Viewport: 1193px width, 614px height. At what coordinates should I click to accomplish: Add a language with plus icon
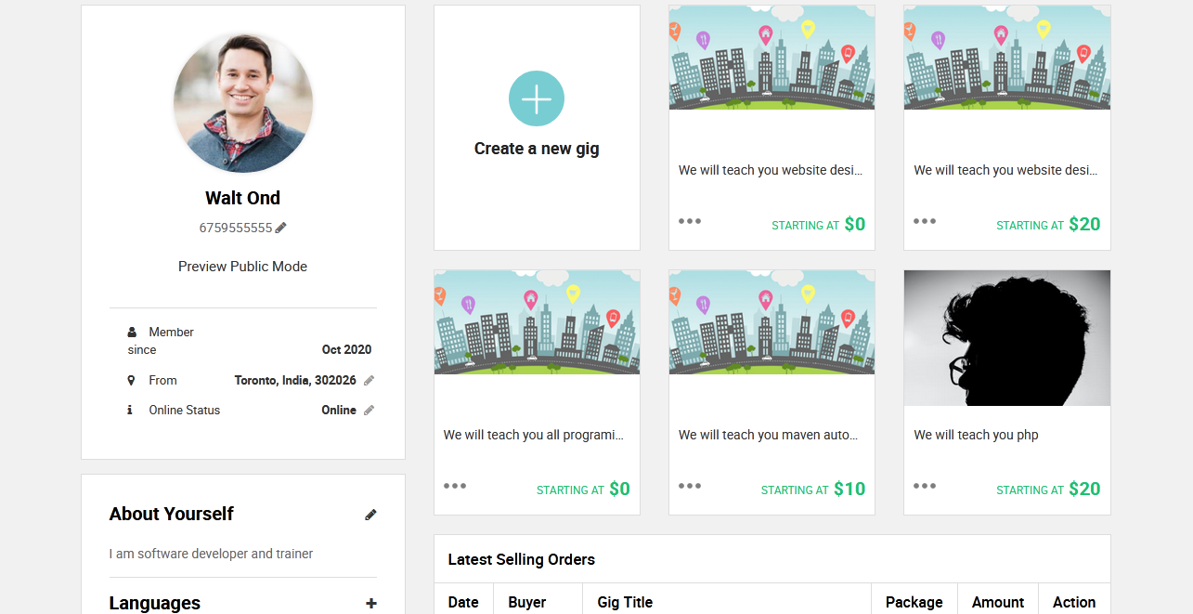(371, 604)
